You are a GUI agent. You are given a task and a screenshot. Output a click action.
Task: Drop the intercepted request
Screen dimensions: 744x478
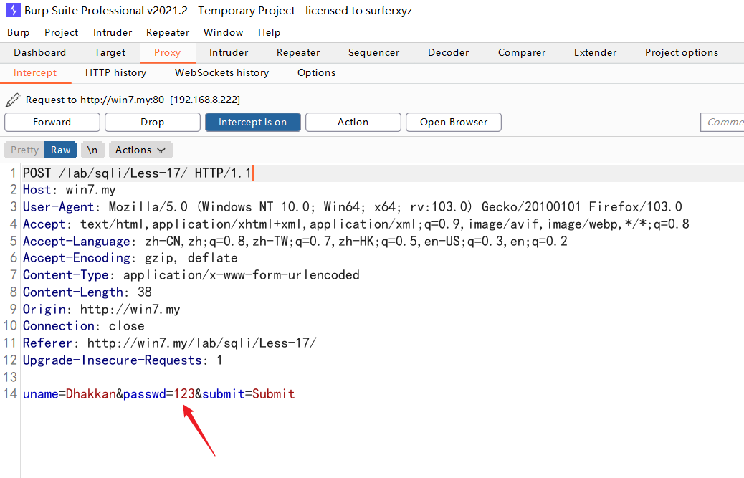tap(152, 122)
